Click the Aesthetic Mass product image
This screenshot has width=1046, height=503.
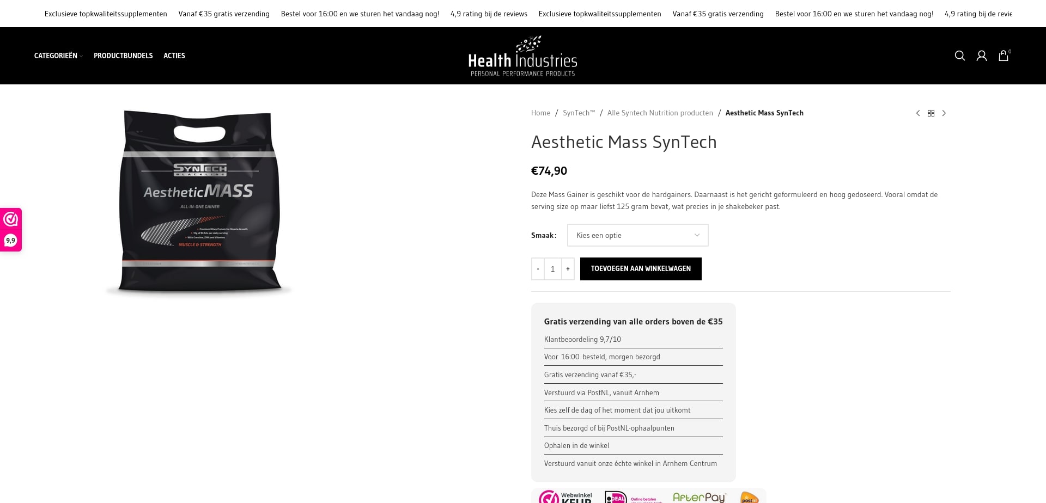coord(199,203)
